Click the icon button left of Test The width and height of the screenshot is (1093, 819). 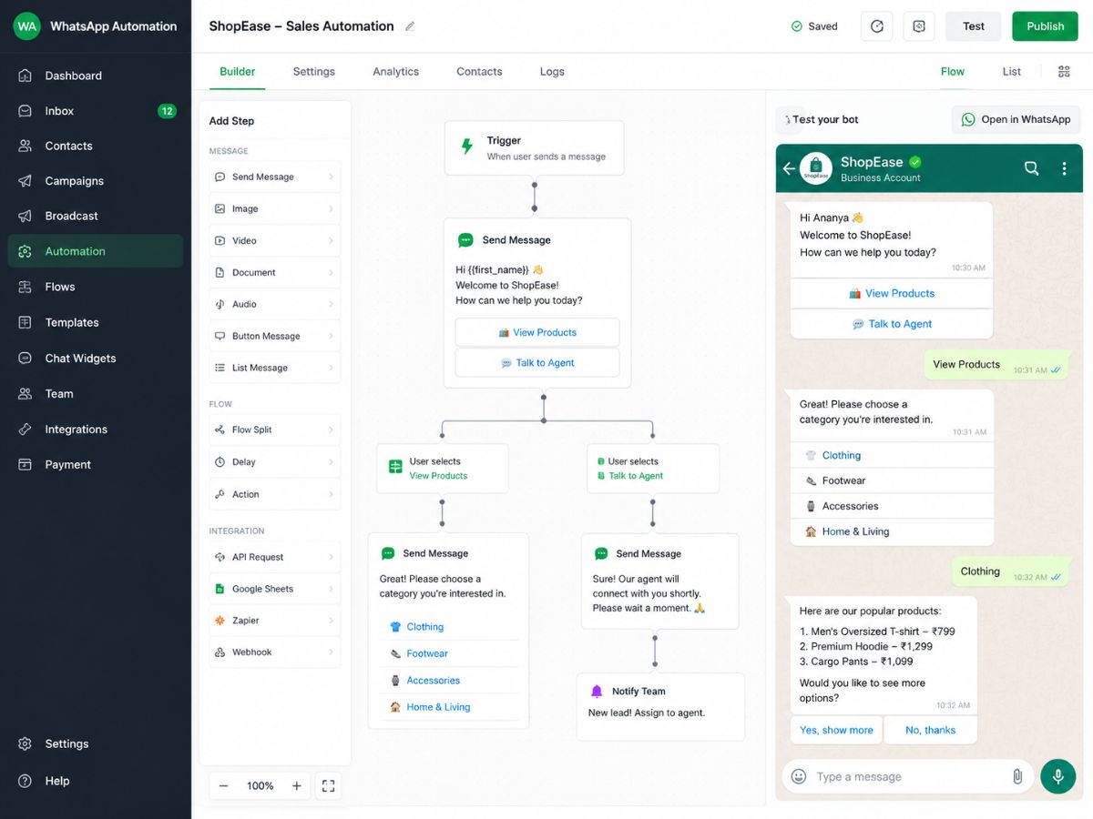919,26
